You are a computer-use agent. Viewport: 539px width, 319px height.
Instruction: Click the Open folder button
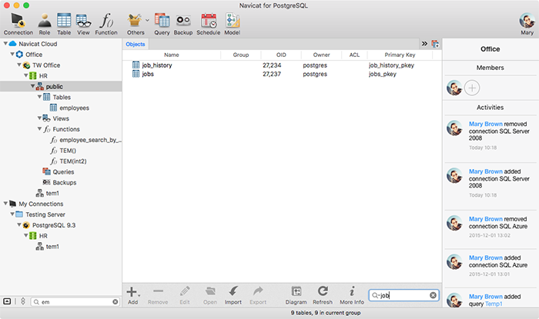tap(210, 295)
